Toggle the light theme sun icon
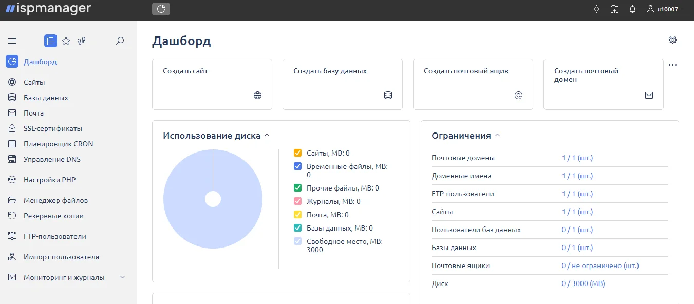The image size is (694, 304). (x=596, y=9)
